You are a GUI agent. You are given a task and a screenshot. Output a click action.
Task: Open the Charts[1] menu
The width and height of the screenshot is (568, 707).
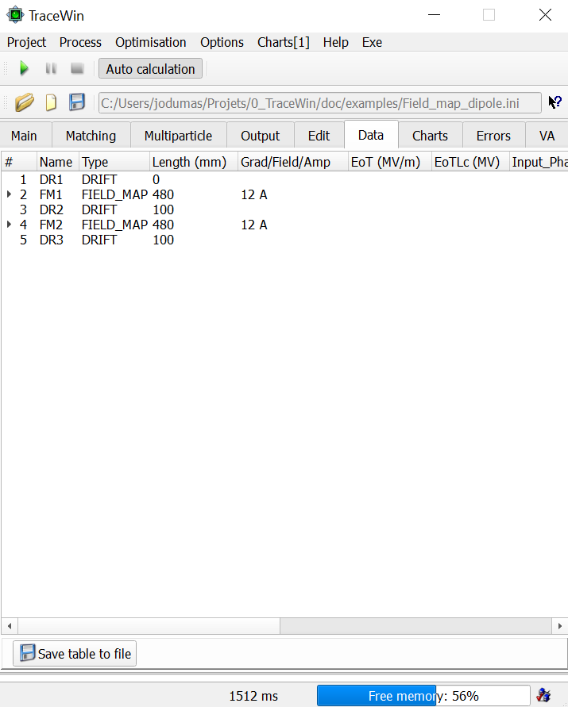tap(284, 42)
